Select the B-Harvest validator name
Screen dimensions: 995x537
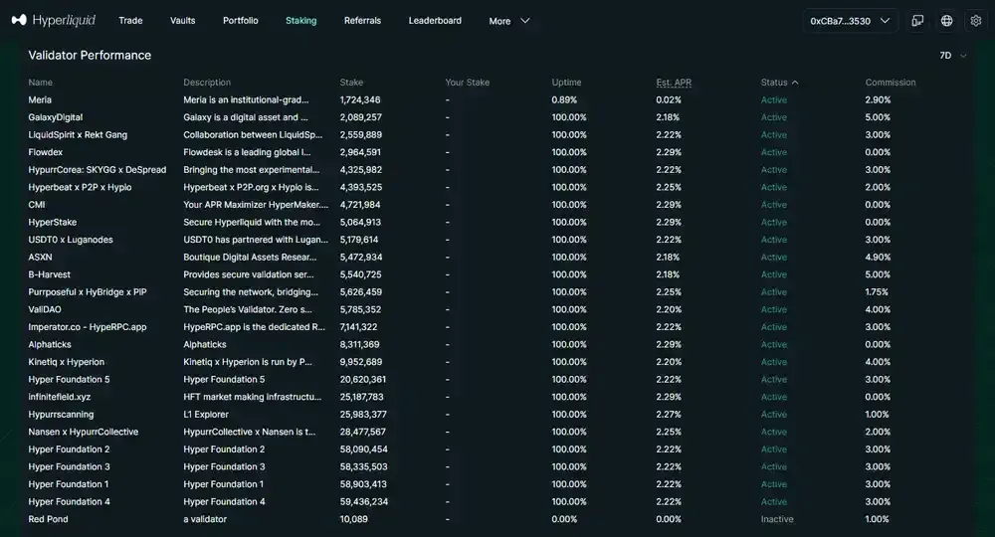tap(50, 274)
